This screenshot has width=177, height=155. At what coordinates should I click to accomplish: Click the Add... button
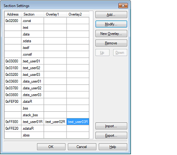[111, 15]
